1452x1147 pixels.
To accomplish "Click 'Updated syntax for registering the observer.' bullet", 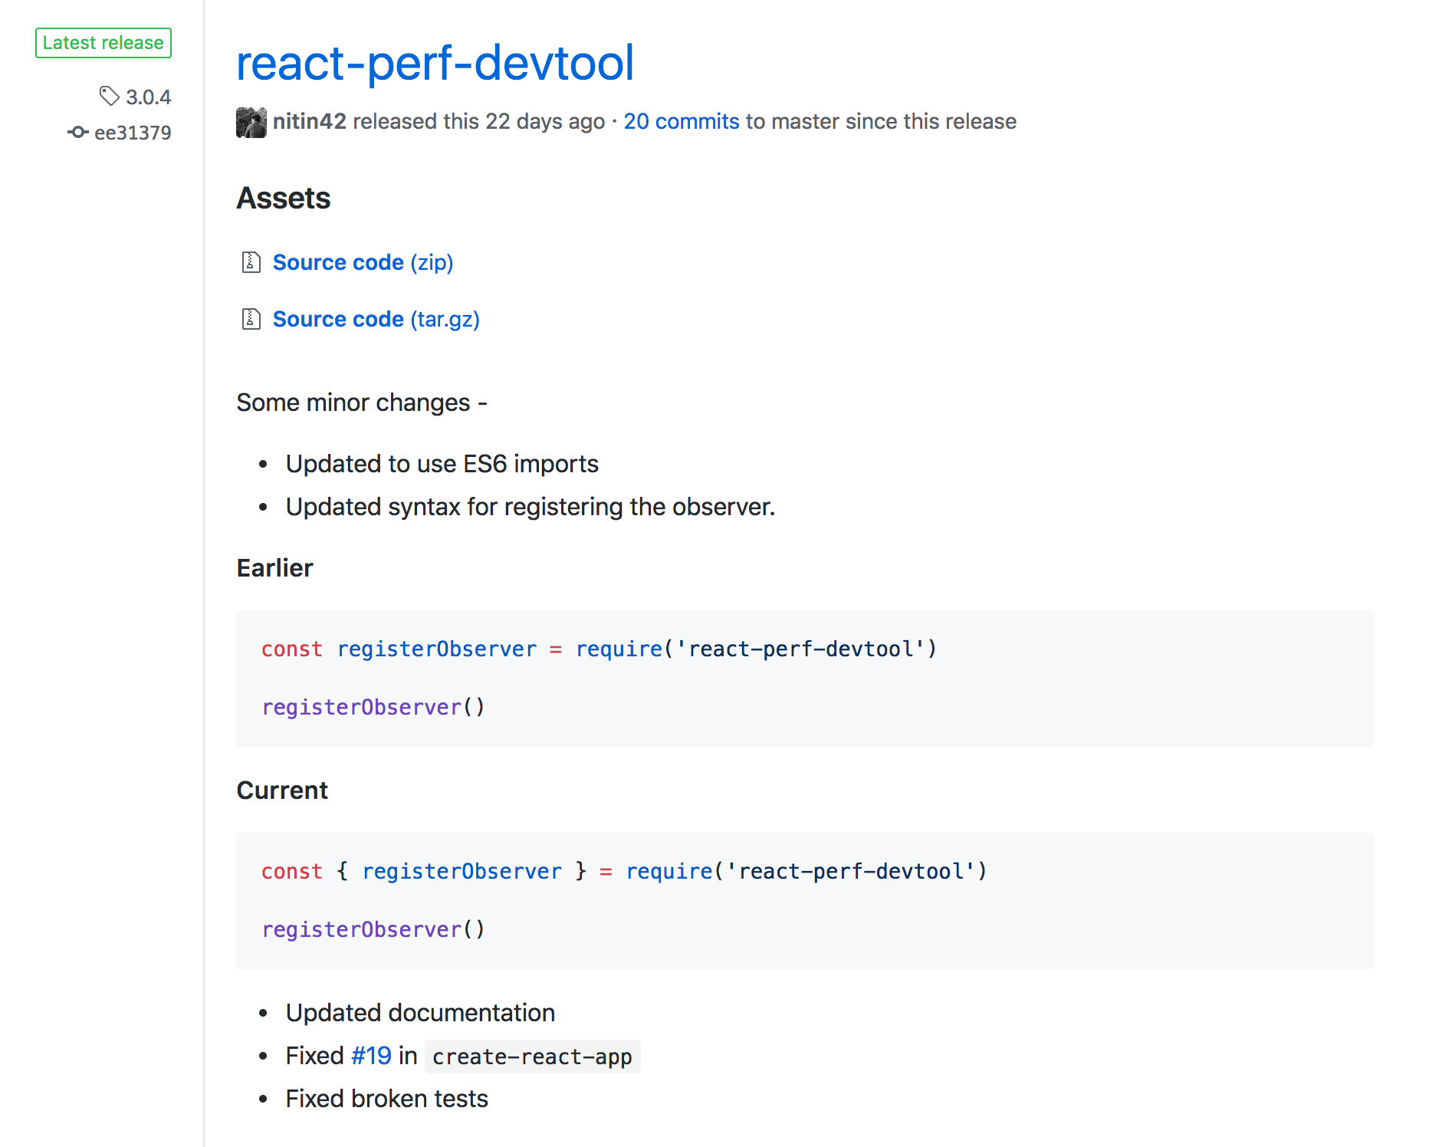I will pos(531,507).
